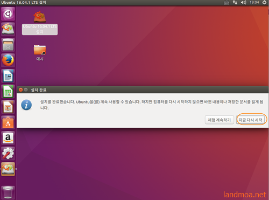Open the sound volume indicator menu
Image resolution: width=269 pixels, height=200 pixels.
tap(243, 3)
